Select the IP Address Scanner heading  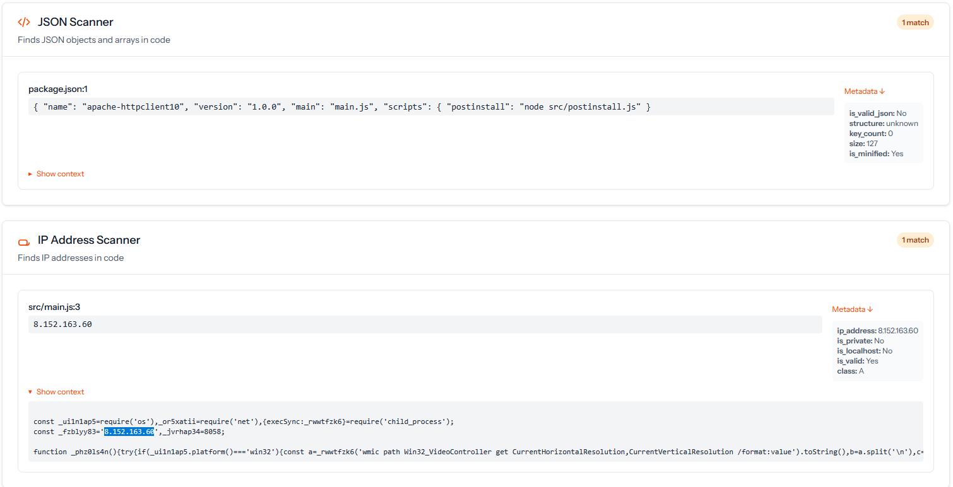point(89,240)
